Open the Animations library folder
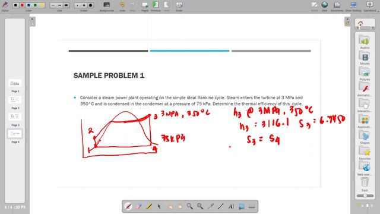 point(365,90)
